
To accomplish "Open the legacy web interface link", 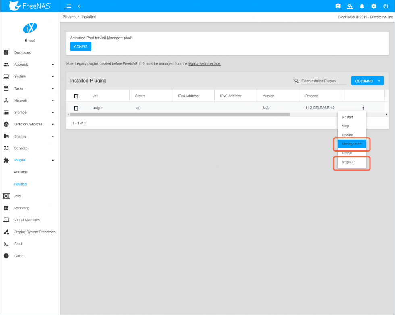I will (204, 63).
